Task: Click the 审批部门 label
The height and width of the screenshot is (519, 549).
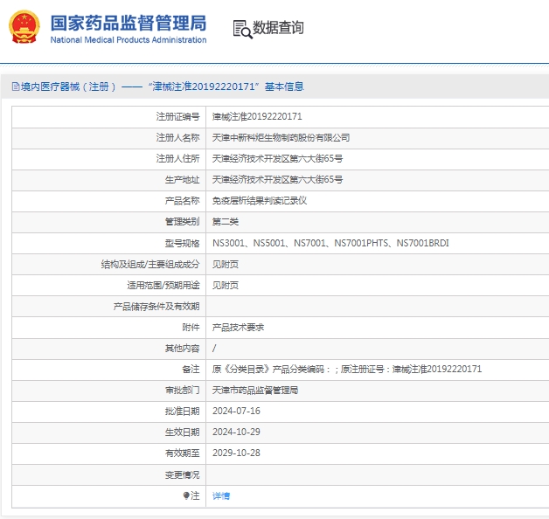Action: (182, 391)
